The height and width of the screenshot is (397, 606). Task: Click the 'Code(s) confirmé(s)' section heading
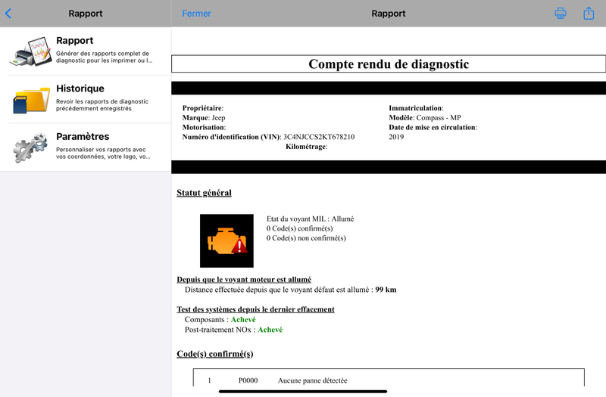point(215,354)
